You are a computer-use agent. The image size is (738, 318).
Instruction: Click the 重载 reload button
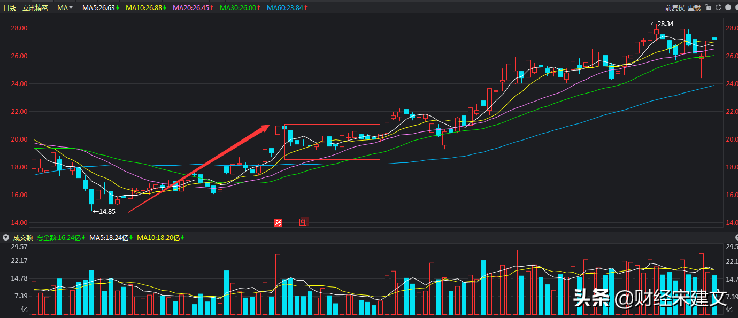point(694,8)
